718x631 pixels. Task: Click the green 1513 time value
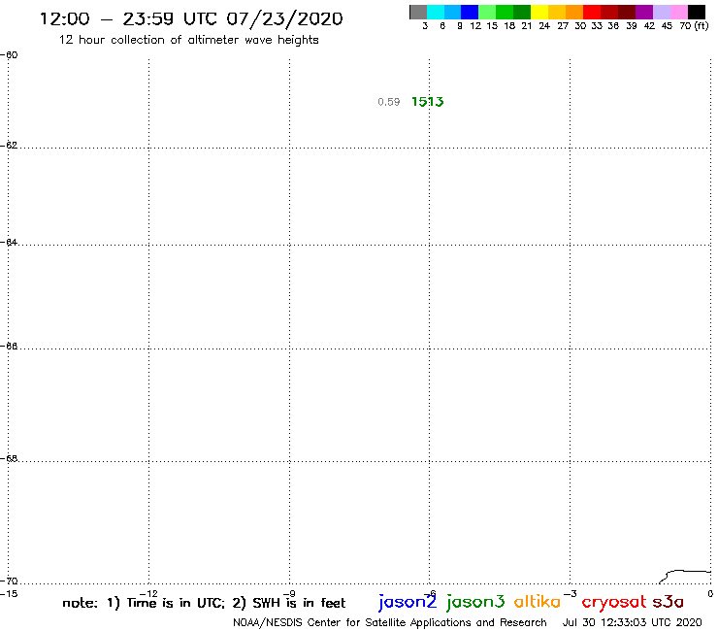tap(428, 102)
